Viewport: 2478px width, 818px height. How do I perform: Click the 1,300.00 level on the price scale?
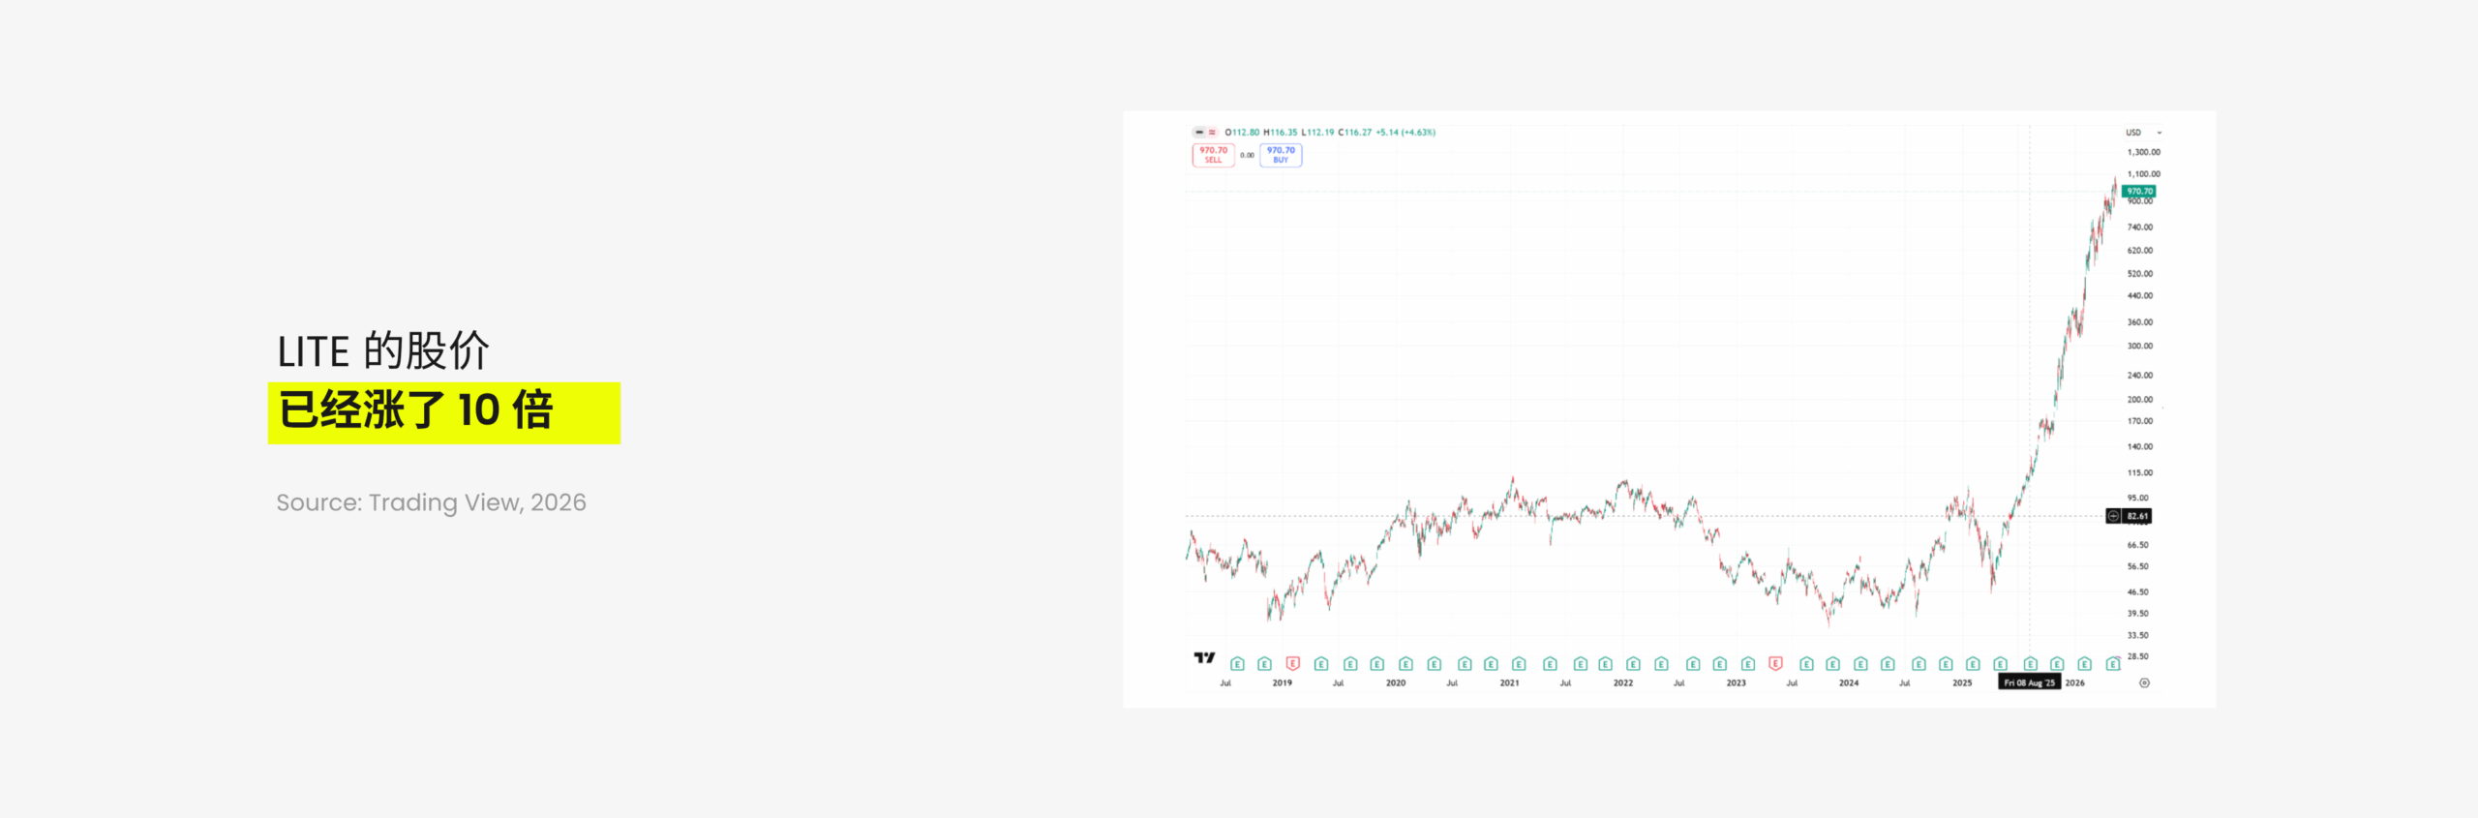pos(2143,152)
